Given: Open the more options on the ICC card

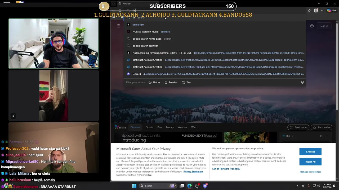Looking at the screenshot, I should [327, 136].
